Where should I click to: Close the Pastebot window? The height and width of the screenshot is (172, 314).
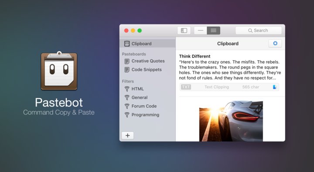(126, 31)
